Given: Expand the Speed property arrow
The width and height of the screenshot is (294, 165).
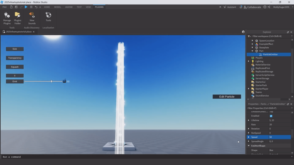Looking at the screenshot, I should [x=249, y=137].
